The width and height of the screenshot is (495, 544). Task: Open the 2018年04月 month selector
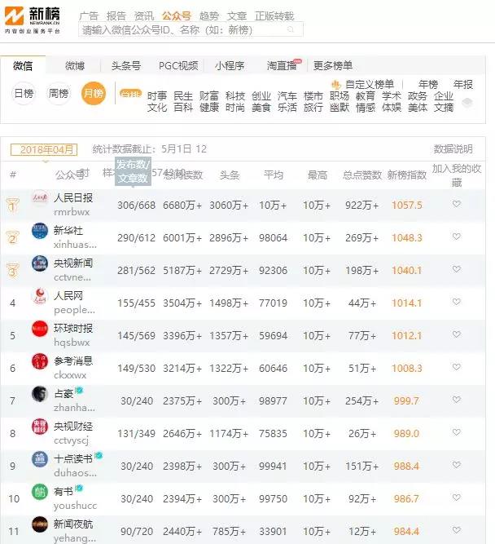pos(44,149)
